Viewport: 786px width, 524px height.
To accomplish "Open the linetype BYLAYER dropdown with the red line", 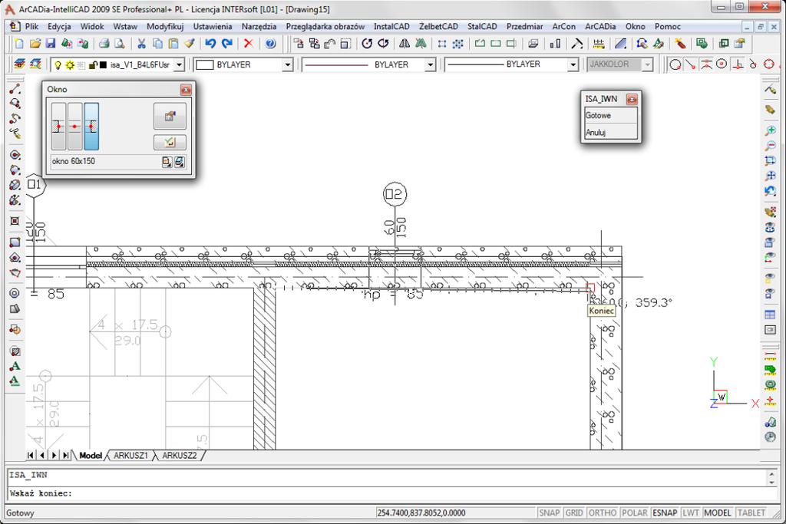I will tap(430, 64).
